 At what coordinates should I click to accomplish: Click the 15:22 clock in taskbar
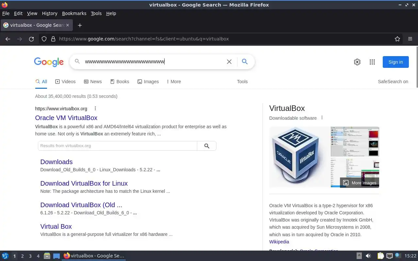(x=410, y=256)
